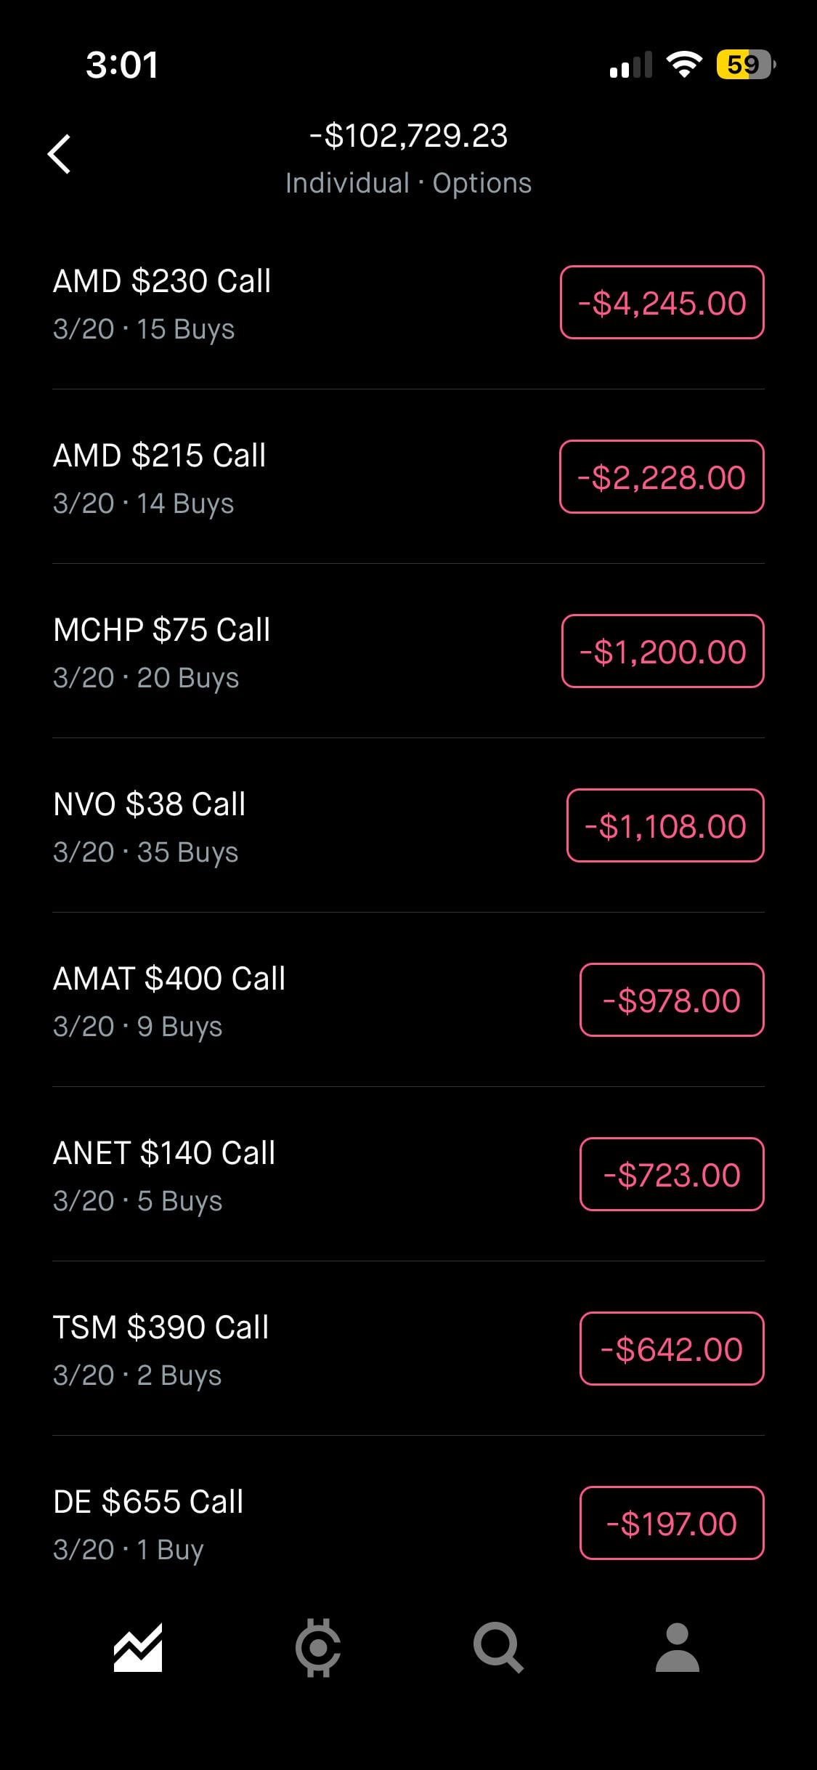Tap the -$102,729.23 total header

[x=408, y=136]
